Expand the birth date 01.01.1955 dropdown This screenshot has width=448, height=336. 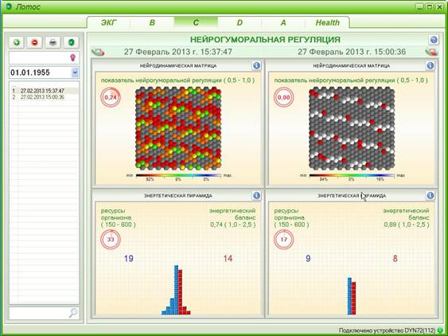(75, 72)
